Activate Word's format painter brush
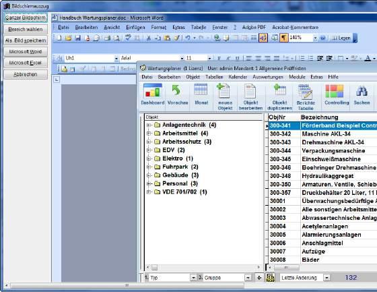 coord(177,38)
